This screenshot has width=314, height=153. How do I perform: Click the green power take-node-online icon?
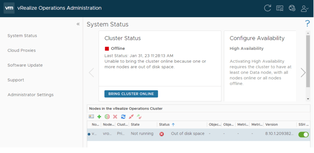point(107,117)
